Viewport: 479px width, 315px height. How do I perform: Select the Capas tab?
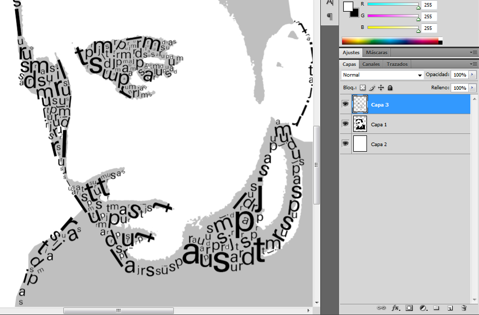pos(349,64)
